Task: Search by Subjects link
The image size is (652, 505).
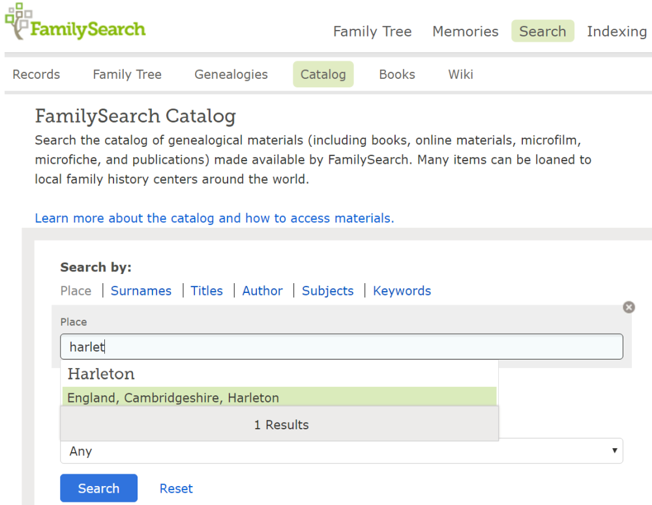Action: click(x=327, y=291)
